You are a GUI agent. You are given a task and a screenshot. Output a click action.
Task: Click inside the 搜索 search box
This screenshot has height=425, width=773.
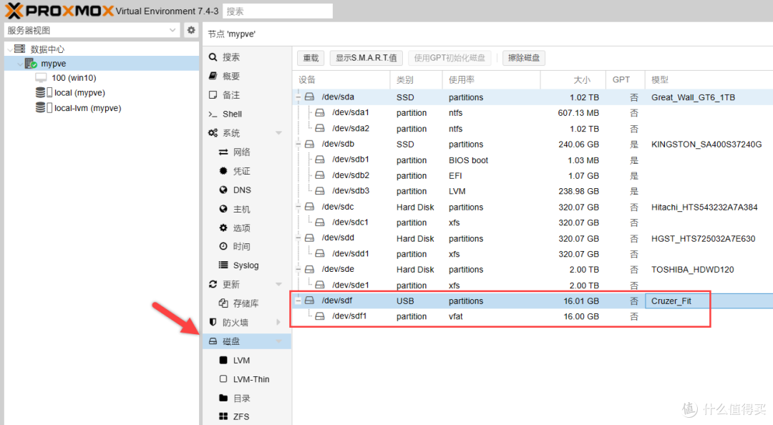point(277,11)
